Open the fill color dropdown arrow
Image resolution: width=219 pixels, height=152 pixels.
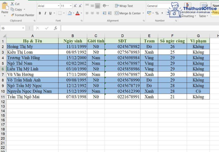(x=73, y=13)
